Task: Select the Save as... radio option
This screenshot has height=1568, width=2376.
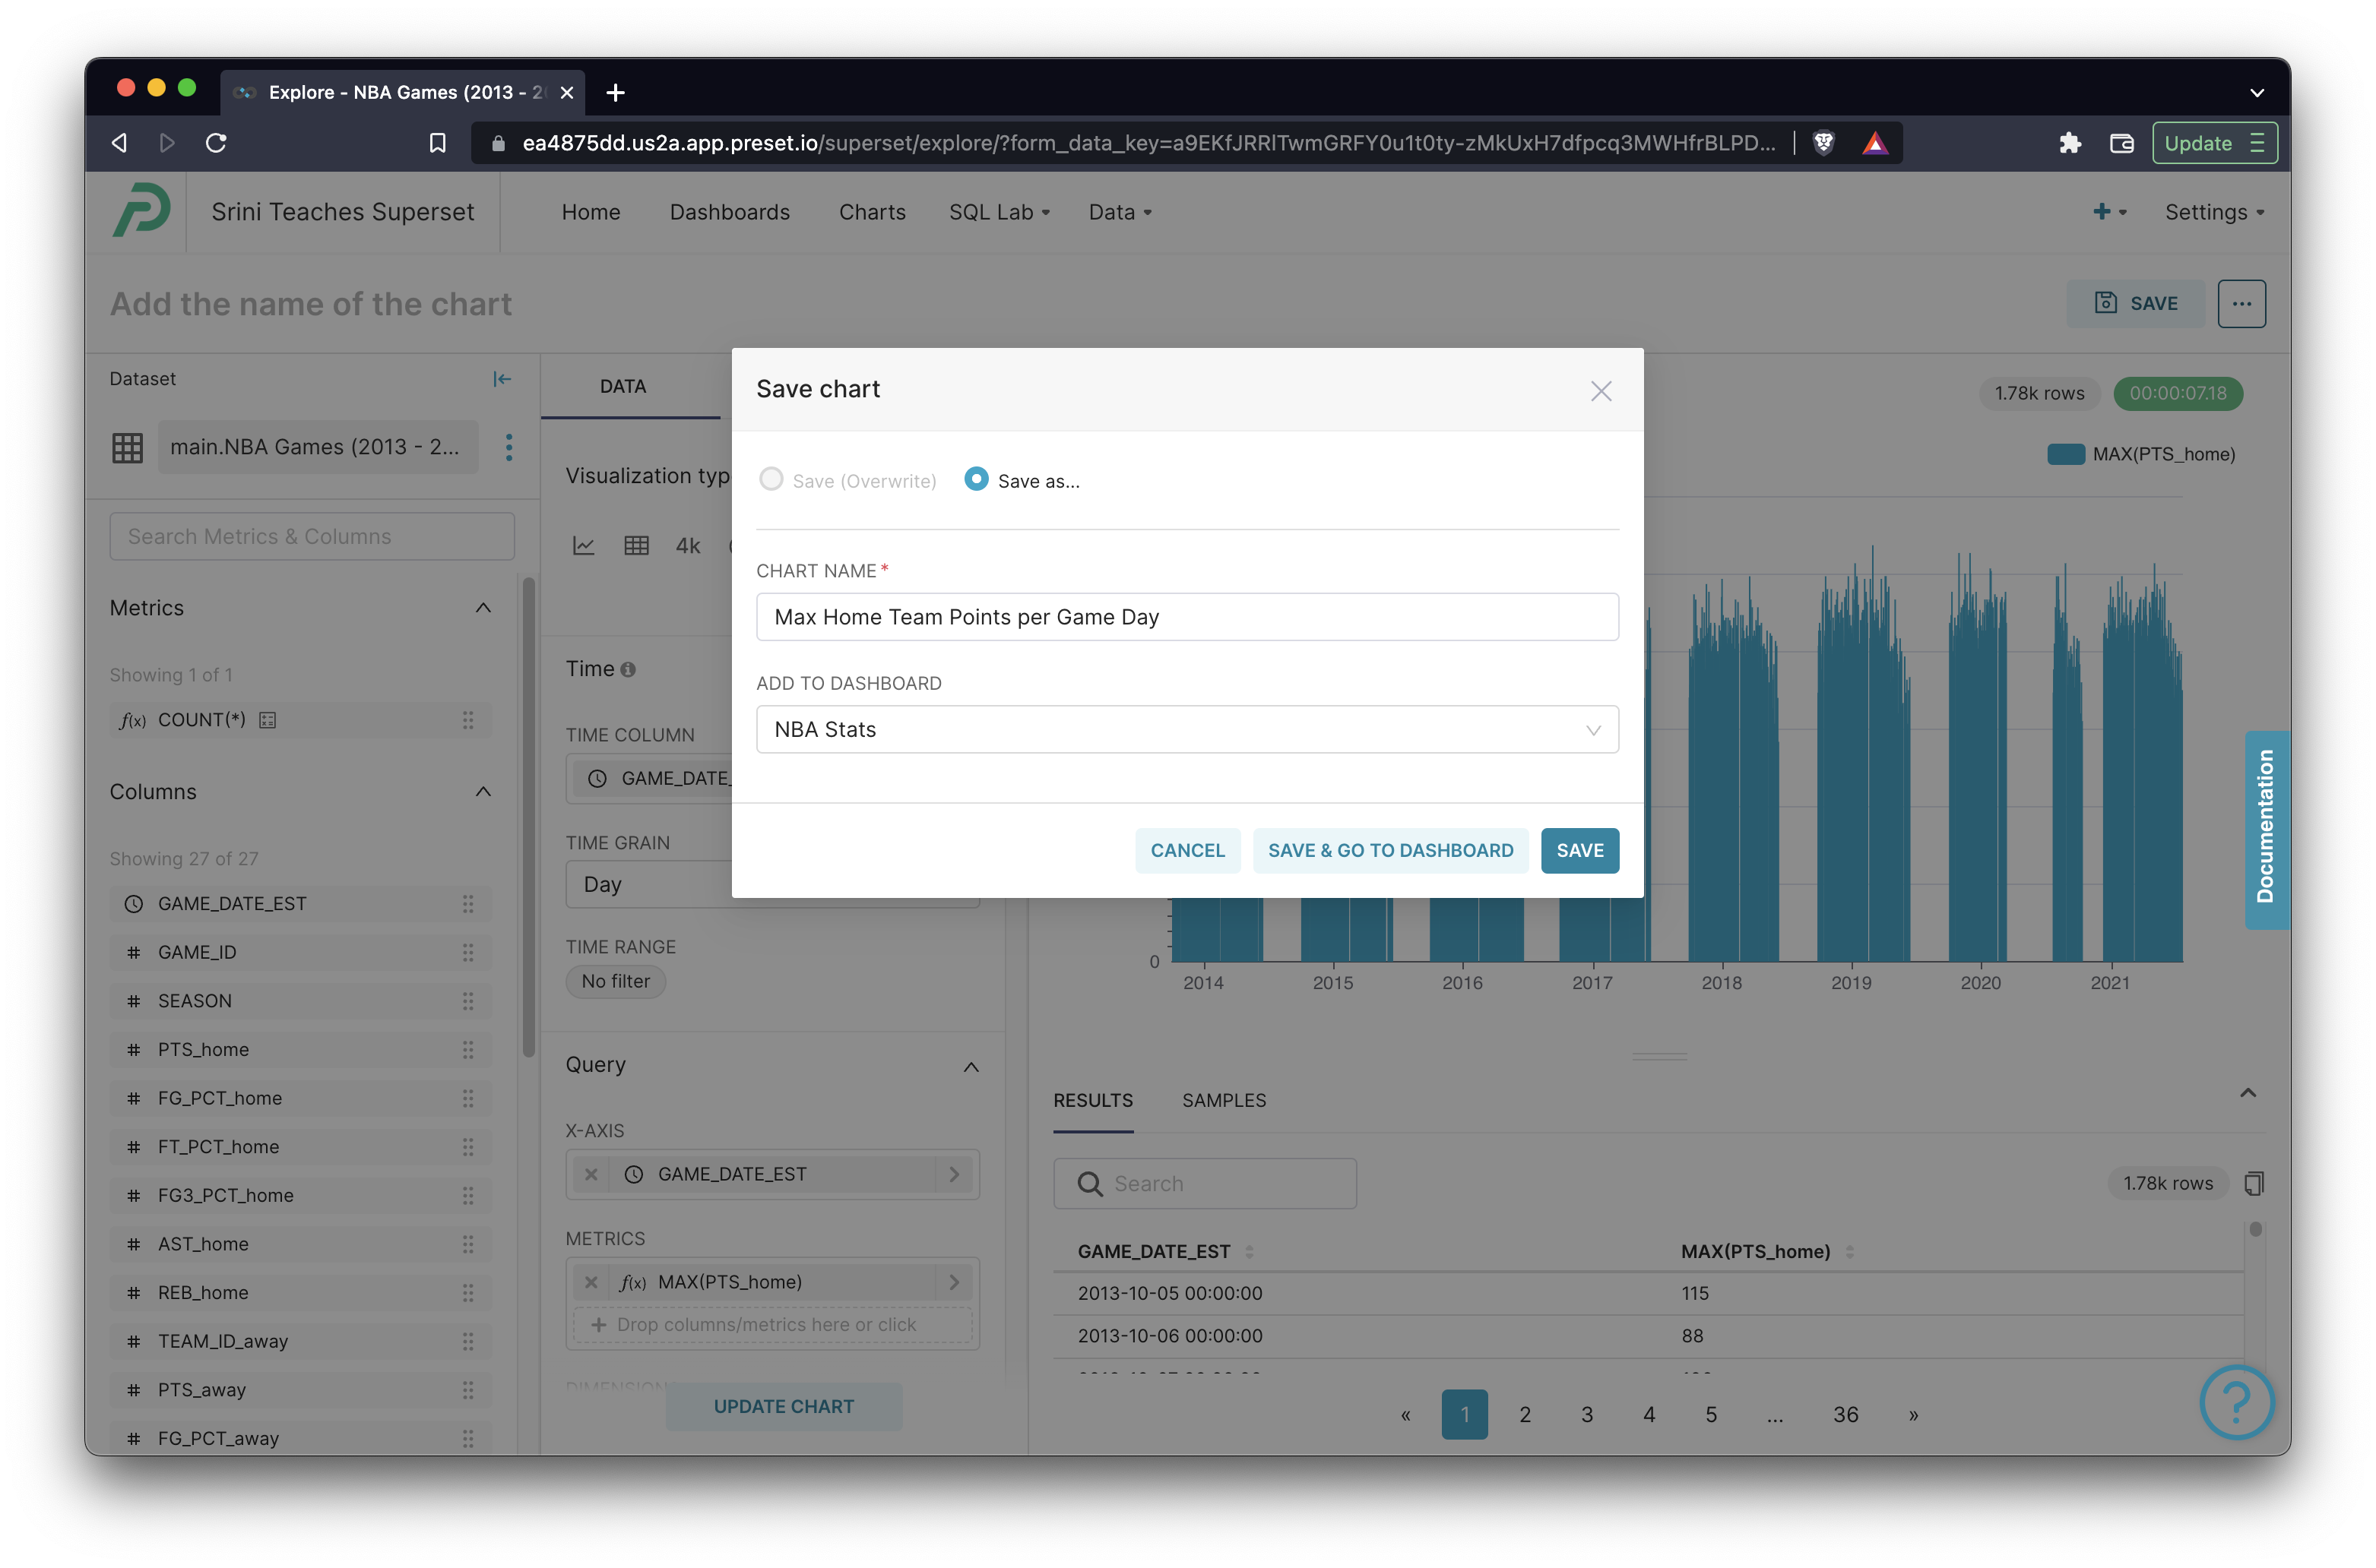Action: (x=977, y=480)
